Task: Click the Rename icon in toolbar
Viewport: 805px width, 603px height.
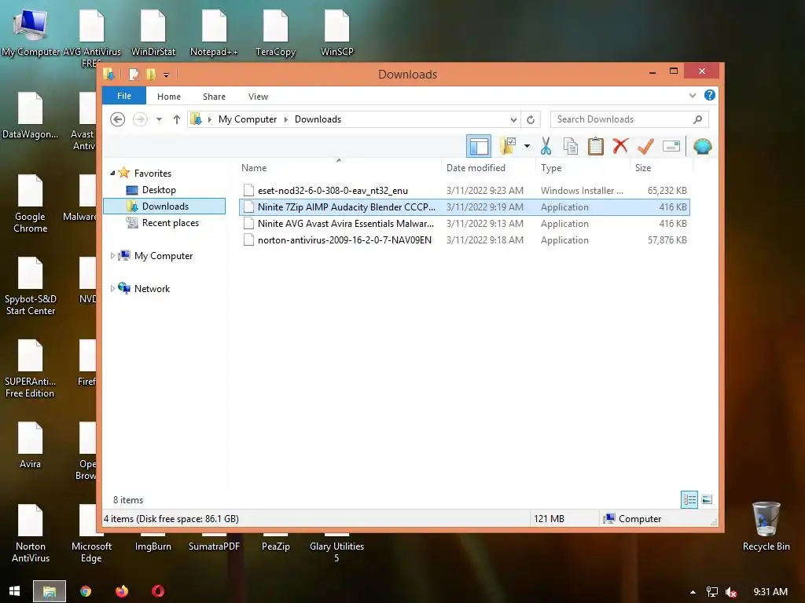Action: 671,146
